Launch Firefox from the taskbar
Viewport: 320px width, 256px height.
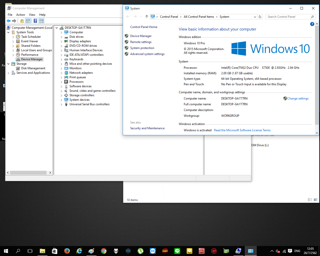[x=67, y=251]
